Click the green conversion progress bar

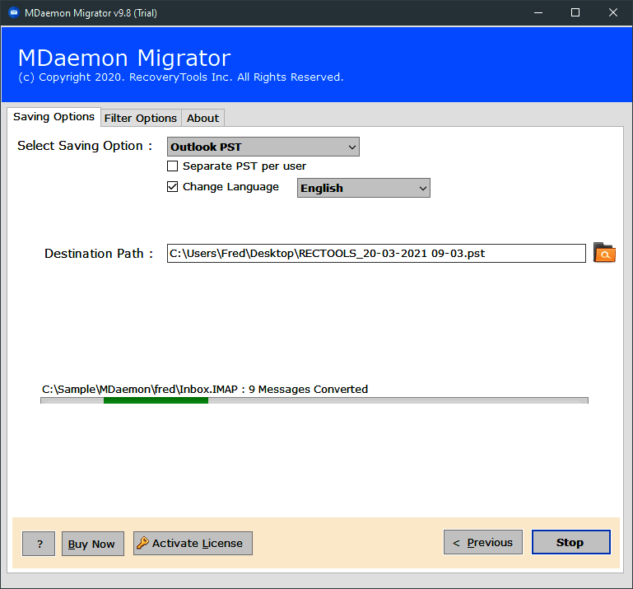click(156, 400)
